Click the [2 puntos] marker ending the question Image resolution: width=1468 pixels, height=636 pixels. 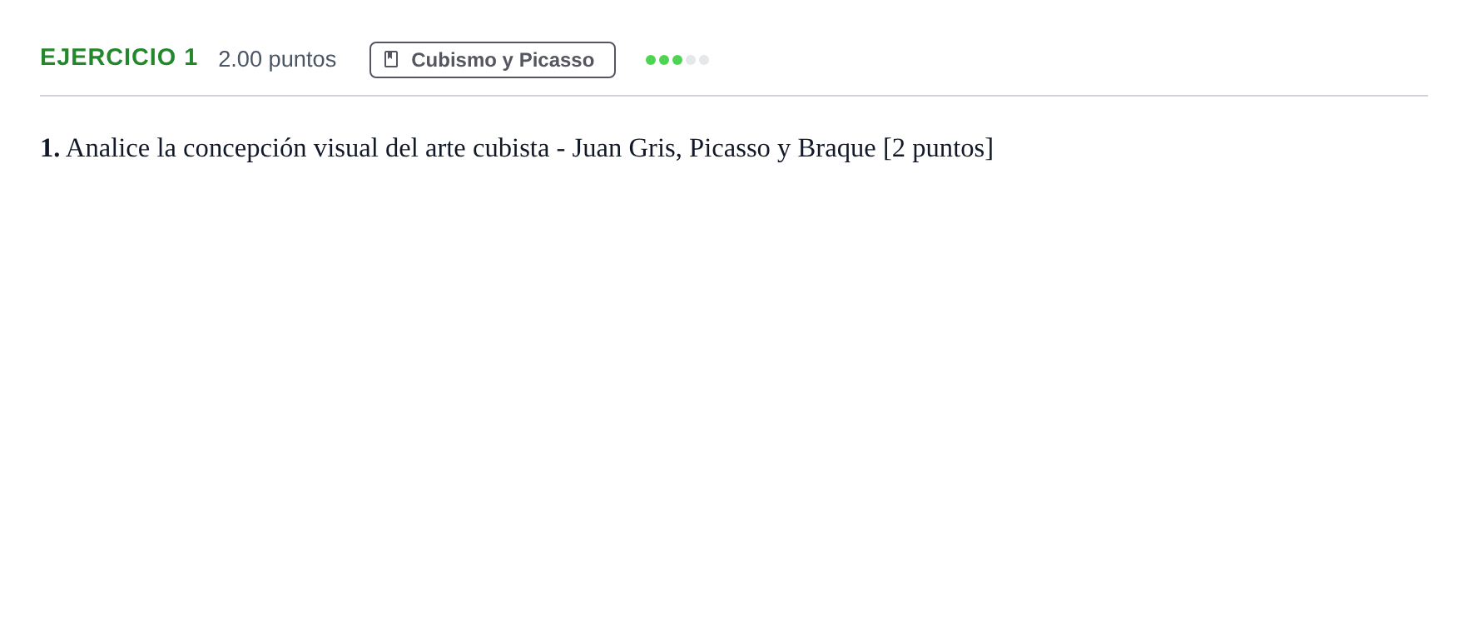pos(938,148)
